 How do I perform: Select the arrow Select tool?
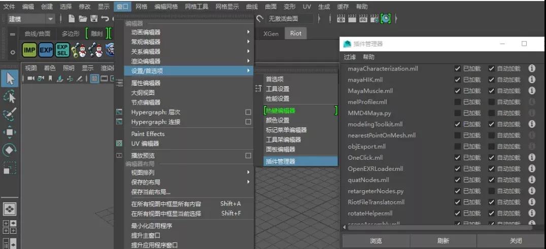10,79
